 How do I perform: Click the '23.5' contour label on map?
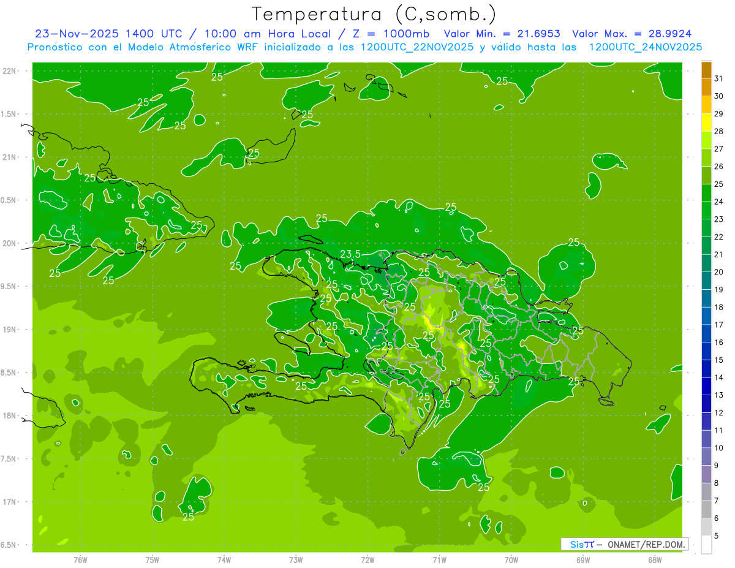pyautogui.click(x=350, y=254)
